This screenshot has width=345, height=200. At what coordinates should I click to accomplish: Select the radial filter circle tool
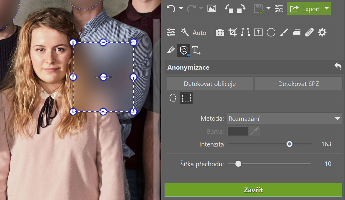(x=271, y=32)
